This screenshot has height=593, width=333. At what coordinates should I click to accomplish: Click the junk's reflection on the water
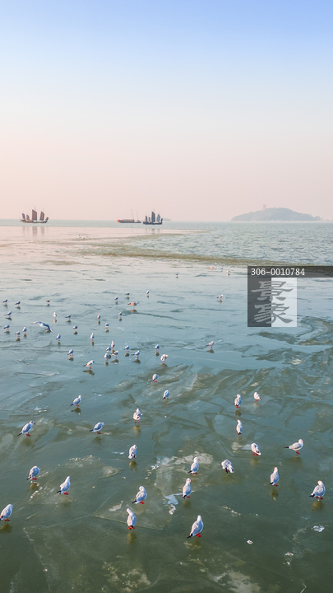click(34, 231)
